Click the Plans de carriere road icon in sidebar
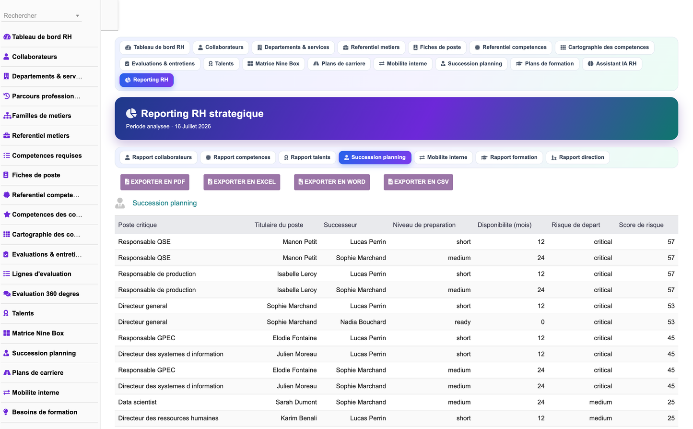 (x=7, y=373)
